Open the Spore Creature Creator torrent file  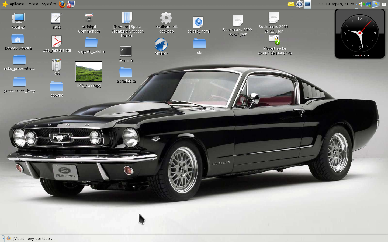tap(127, 18)
